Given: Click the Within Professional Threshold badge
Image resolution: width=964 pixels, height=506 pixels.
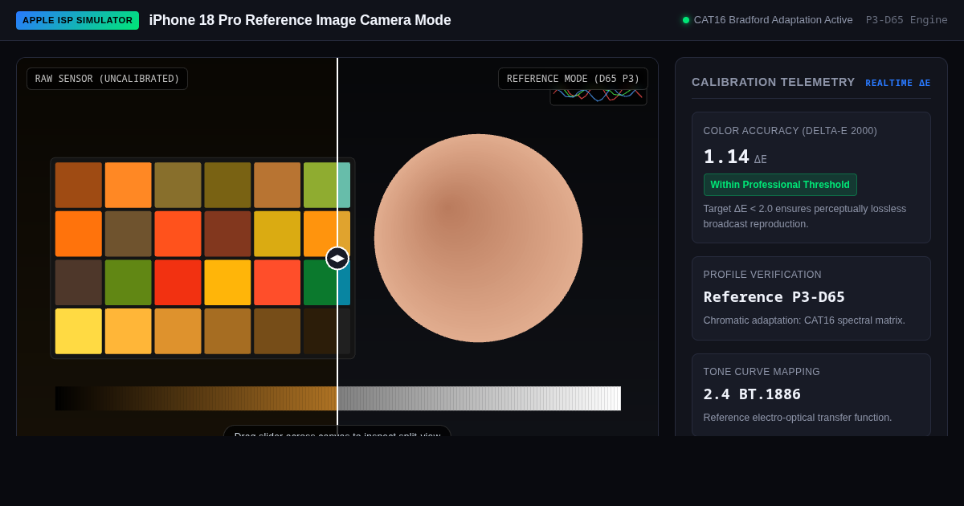Looking at the screenshot, I should coord(780,185).
